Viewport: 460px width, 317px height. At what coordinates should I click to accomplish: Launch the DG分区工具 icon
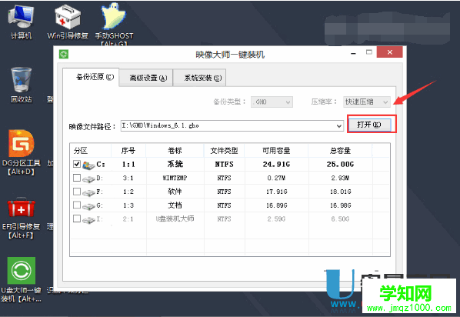click(x=21, y=152)
